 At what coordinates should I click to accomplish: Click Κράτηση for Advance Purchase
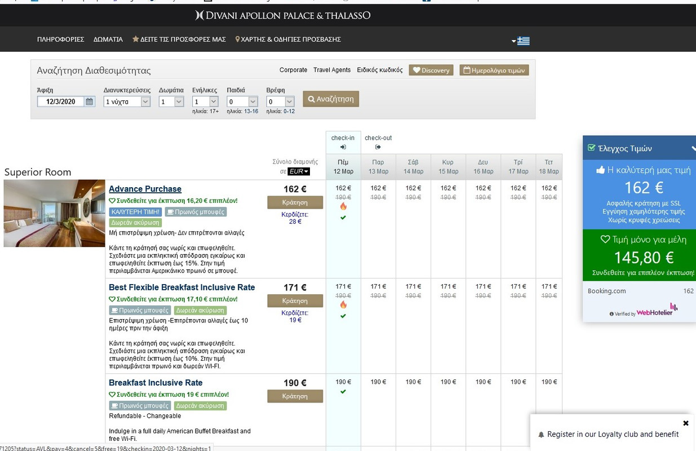(295, 202)
